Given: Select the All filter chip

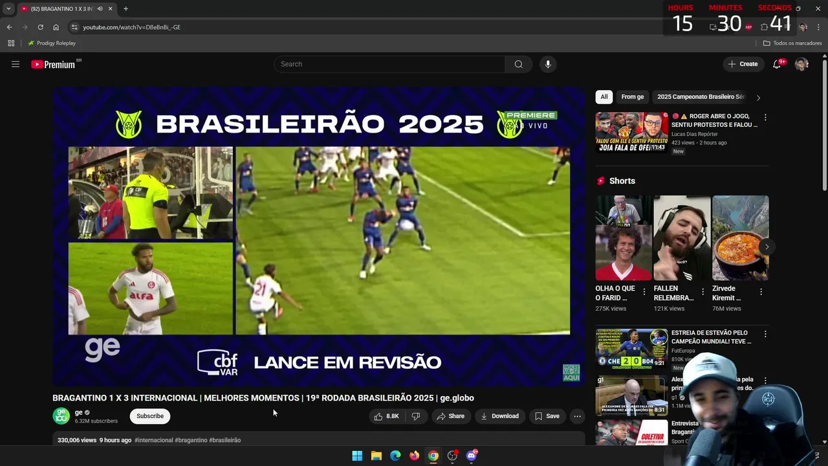Looking at the screenshot, I should (604, 97).
